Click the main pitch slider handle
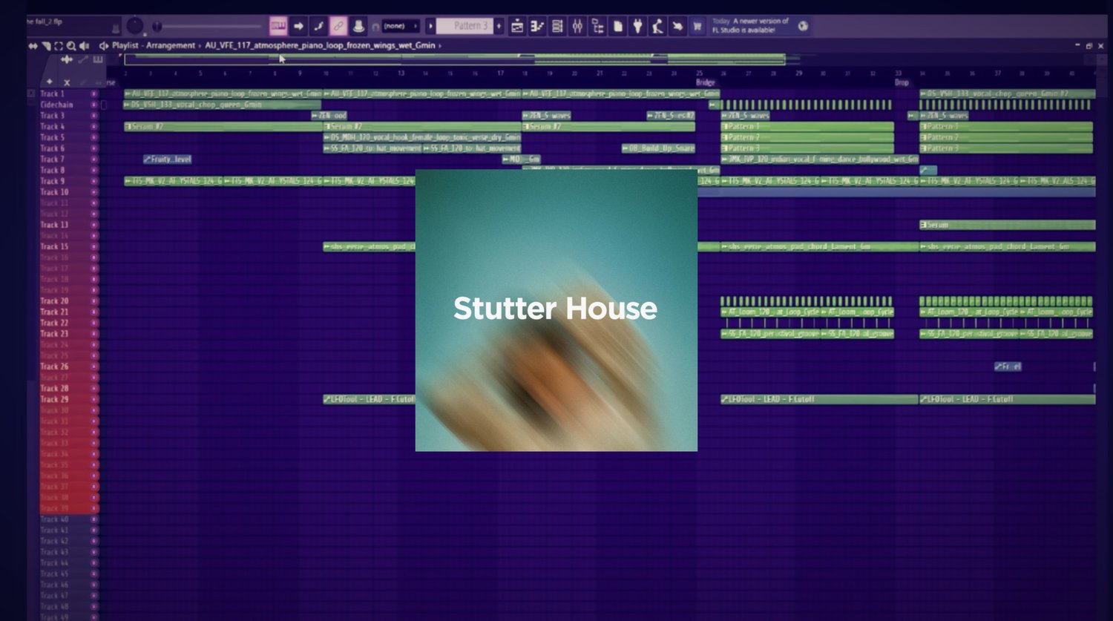 (157, 27)
